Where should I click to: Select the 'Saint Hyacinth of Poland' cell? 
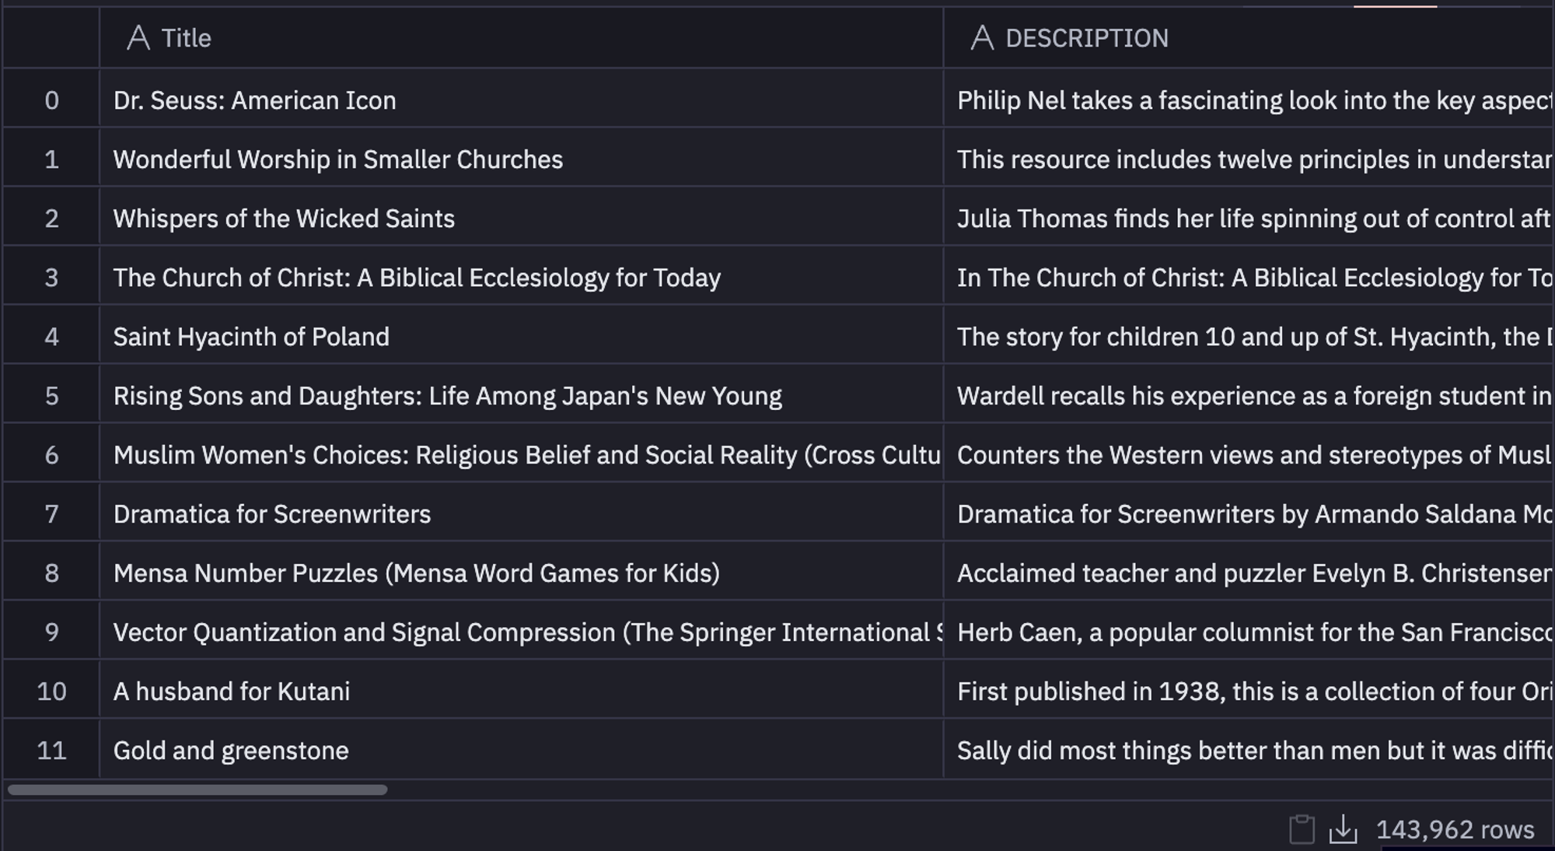pyautogui.click(x=521, y=337)
